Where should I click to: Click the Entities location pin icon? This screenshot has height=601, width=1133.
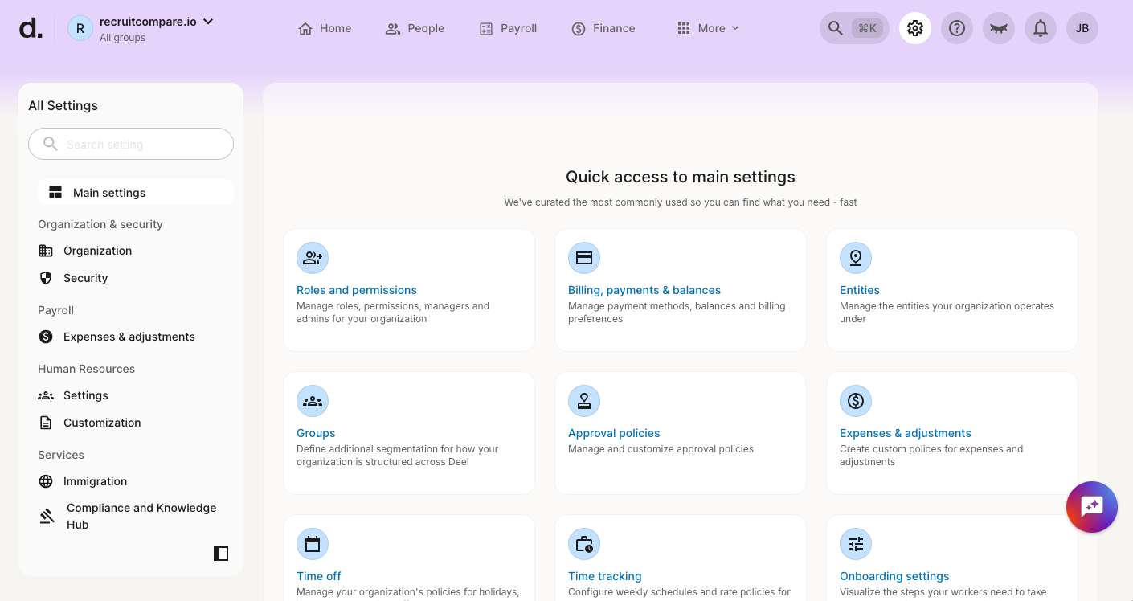(x=856, y=258)
